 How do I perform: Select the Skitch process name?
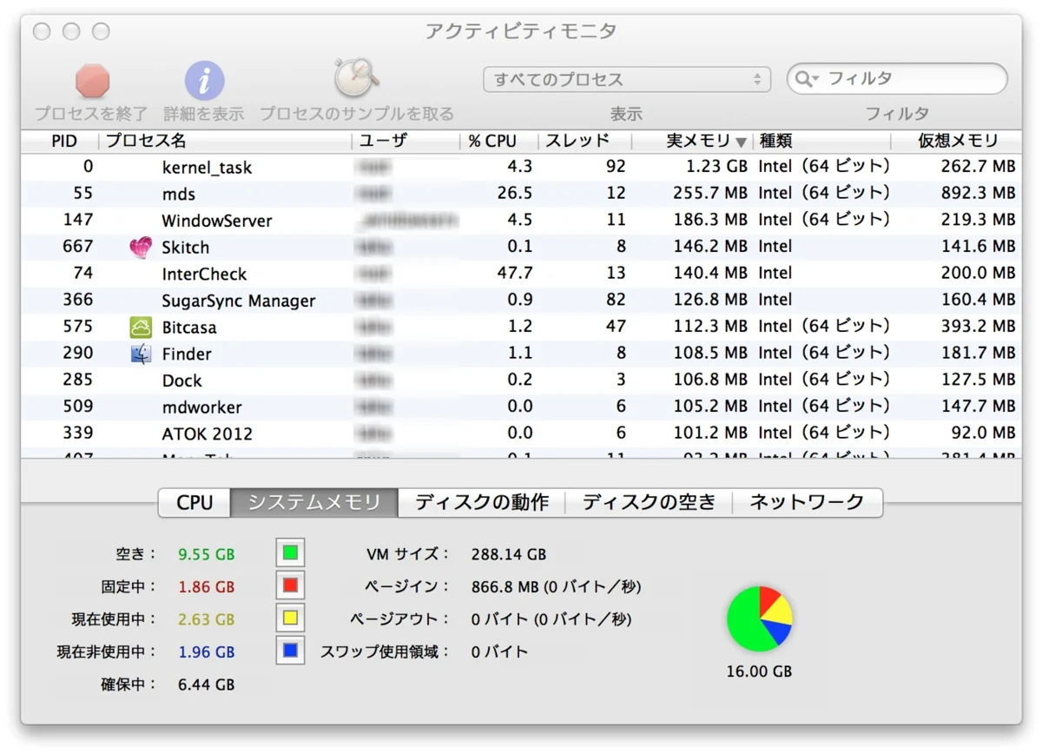point(185,248)
